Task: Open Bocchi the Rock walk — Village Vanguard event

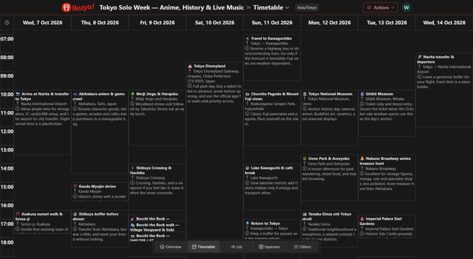Action: (157, 227)
